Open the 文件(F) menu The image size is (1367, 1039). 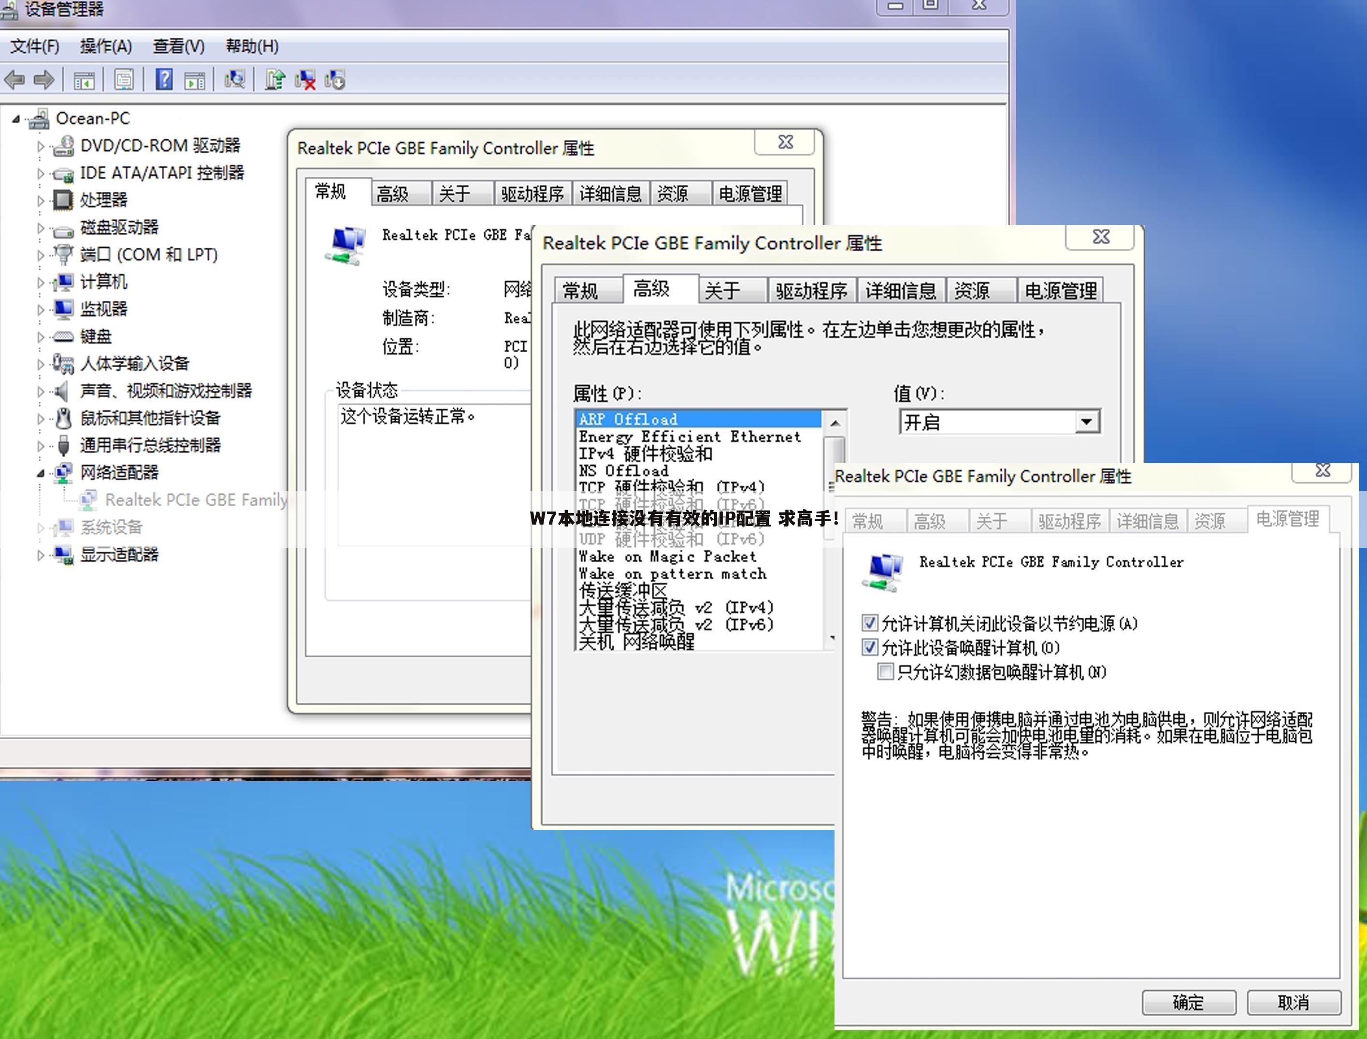tap(35, 46)
